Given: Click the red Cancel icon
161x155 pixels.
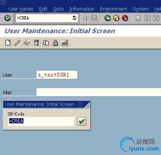Looking at the screenshot, I should (125, 18).
